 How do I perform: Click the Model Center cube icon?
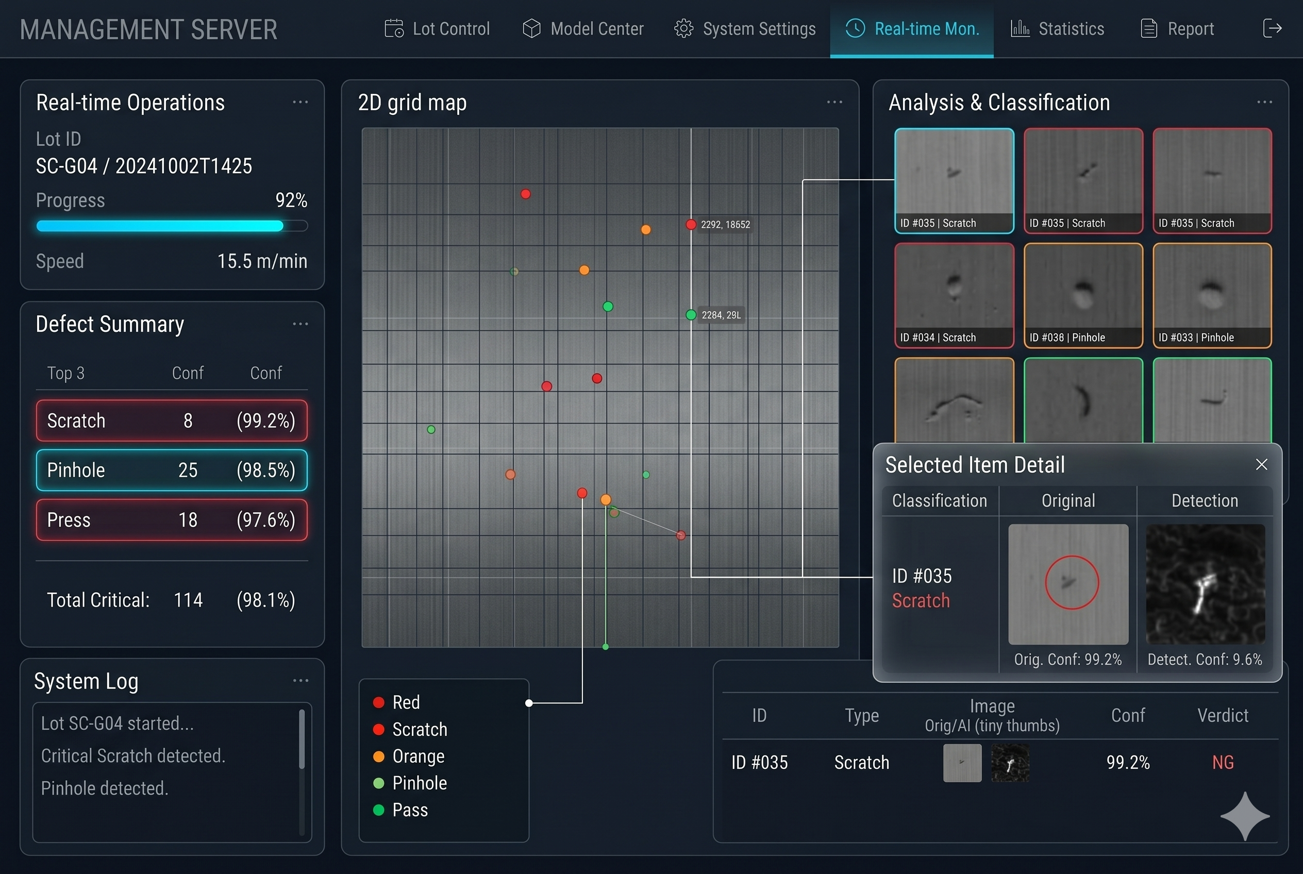[x=531, y=28]
